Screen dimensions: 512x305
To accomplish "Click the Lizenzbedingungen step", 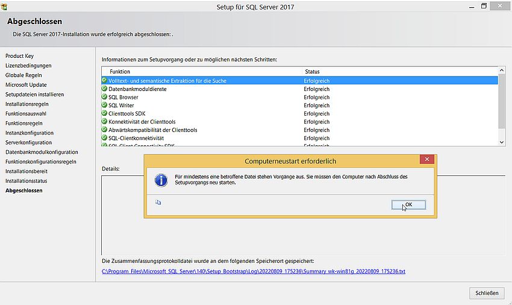I will [28, 65].
